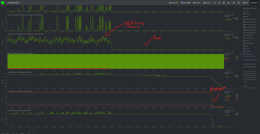Go to the Applications section
This screenshot has width=260, height=134.
pos(249,35)
